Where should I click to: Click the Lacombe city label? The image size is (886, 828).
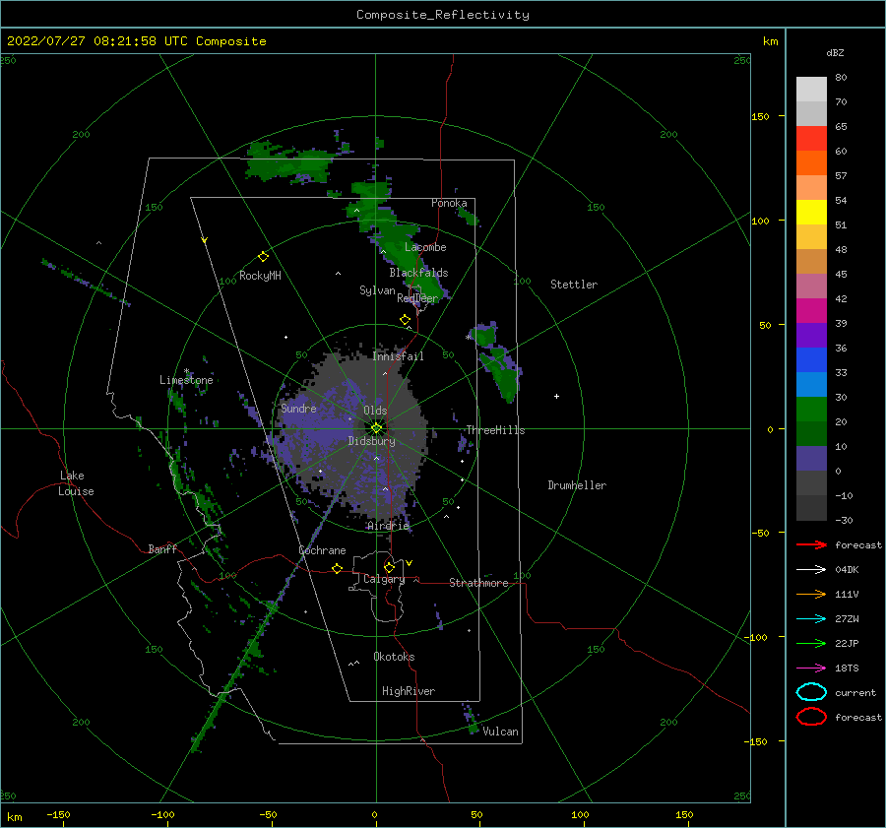(425, 247)
